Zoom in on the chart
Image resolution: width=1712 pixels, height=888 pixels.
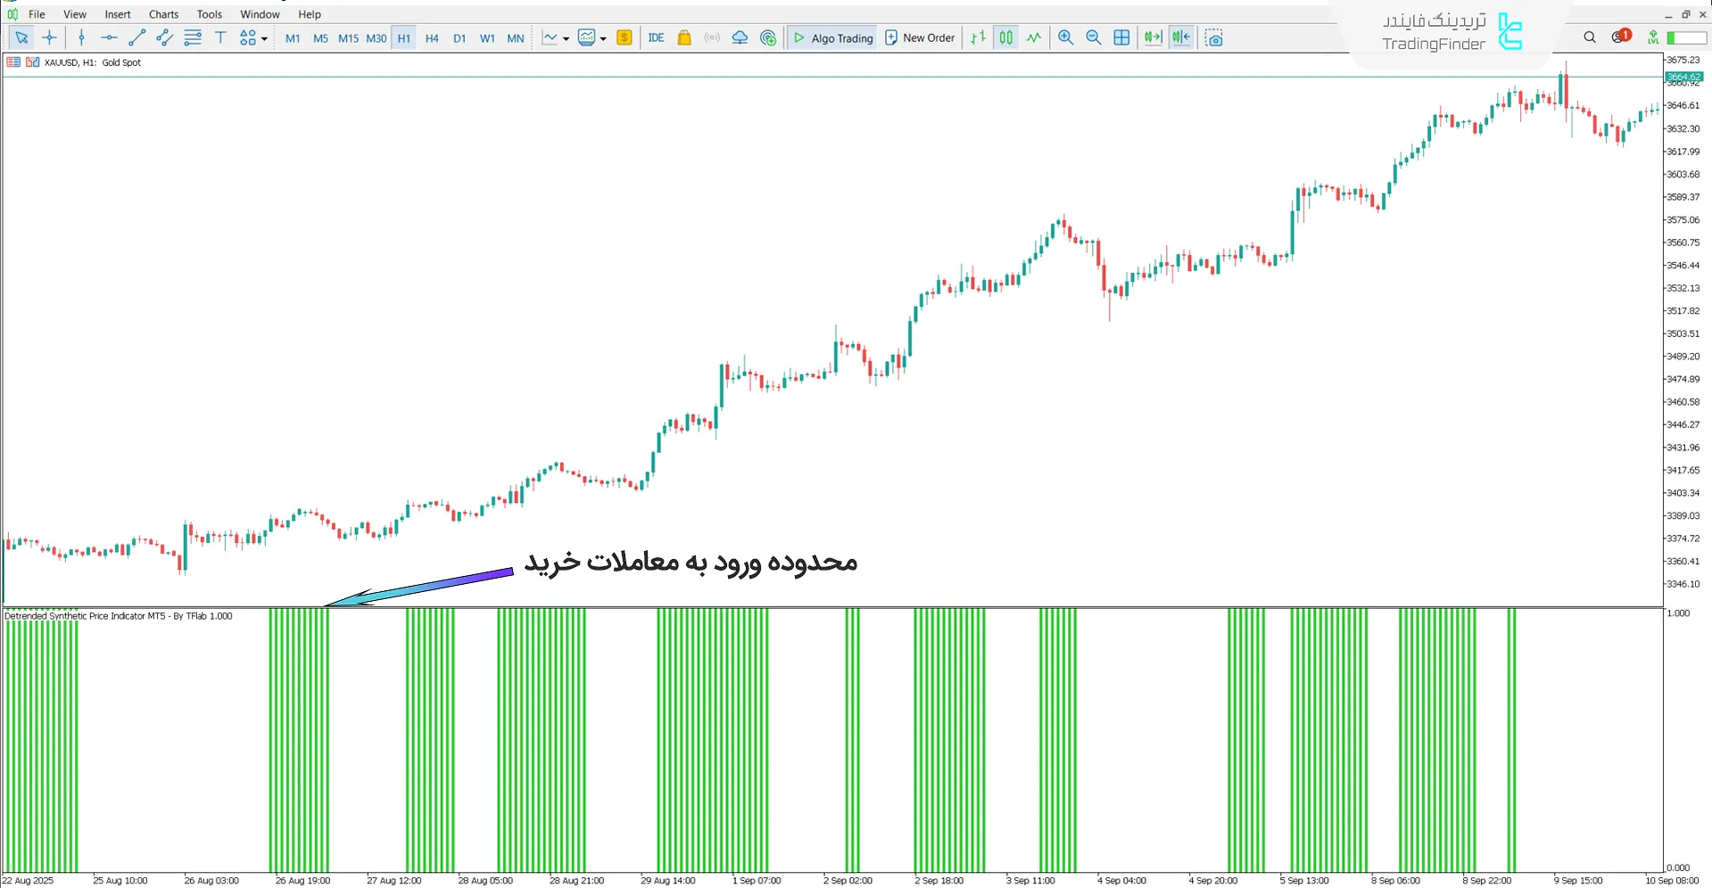(1065, 37)
